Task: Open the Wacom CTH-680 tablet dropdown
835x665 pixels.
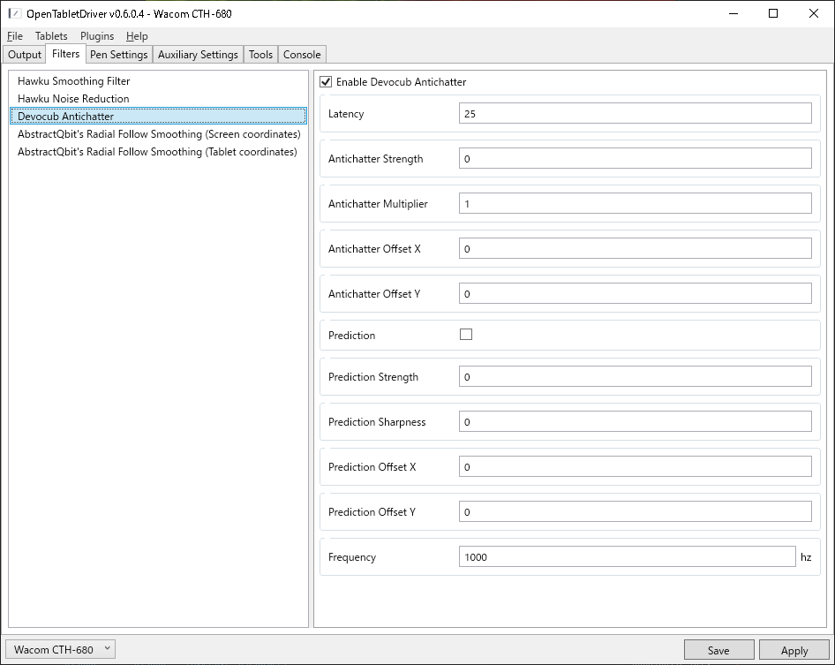Action: point(61,649)
